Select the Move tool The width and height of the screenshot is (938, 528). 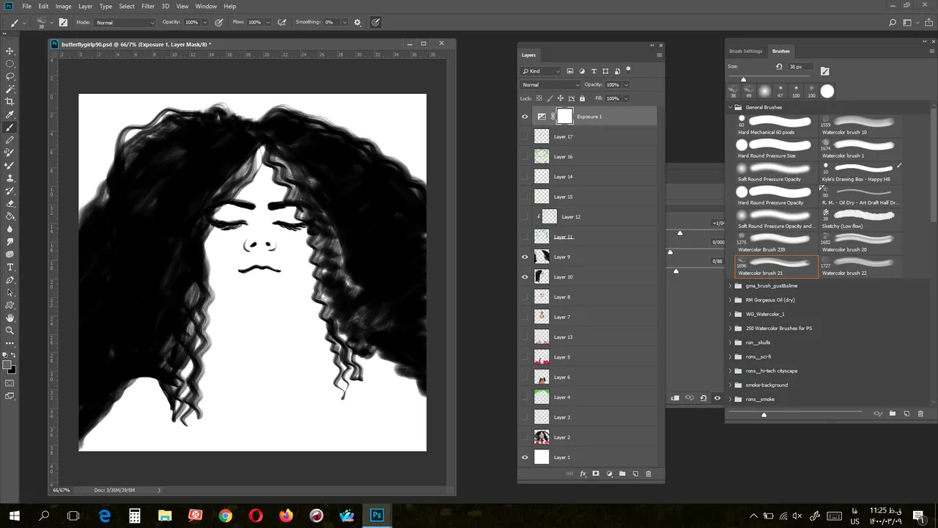tap(10, 51)
